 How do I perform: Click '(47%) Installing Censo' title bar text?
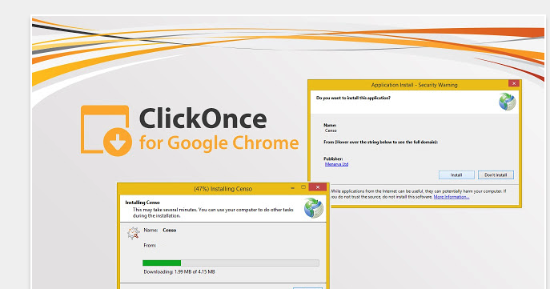[223, 189]
